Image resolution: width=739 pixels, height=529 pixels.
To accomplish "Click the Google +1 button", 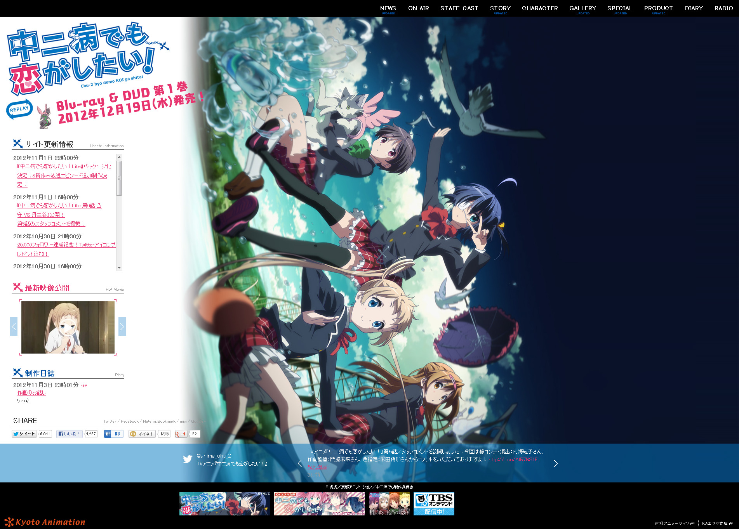I will pos(181,434).
